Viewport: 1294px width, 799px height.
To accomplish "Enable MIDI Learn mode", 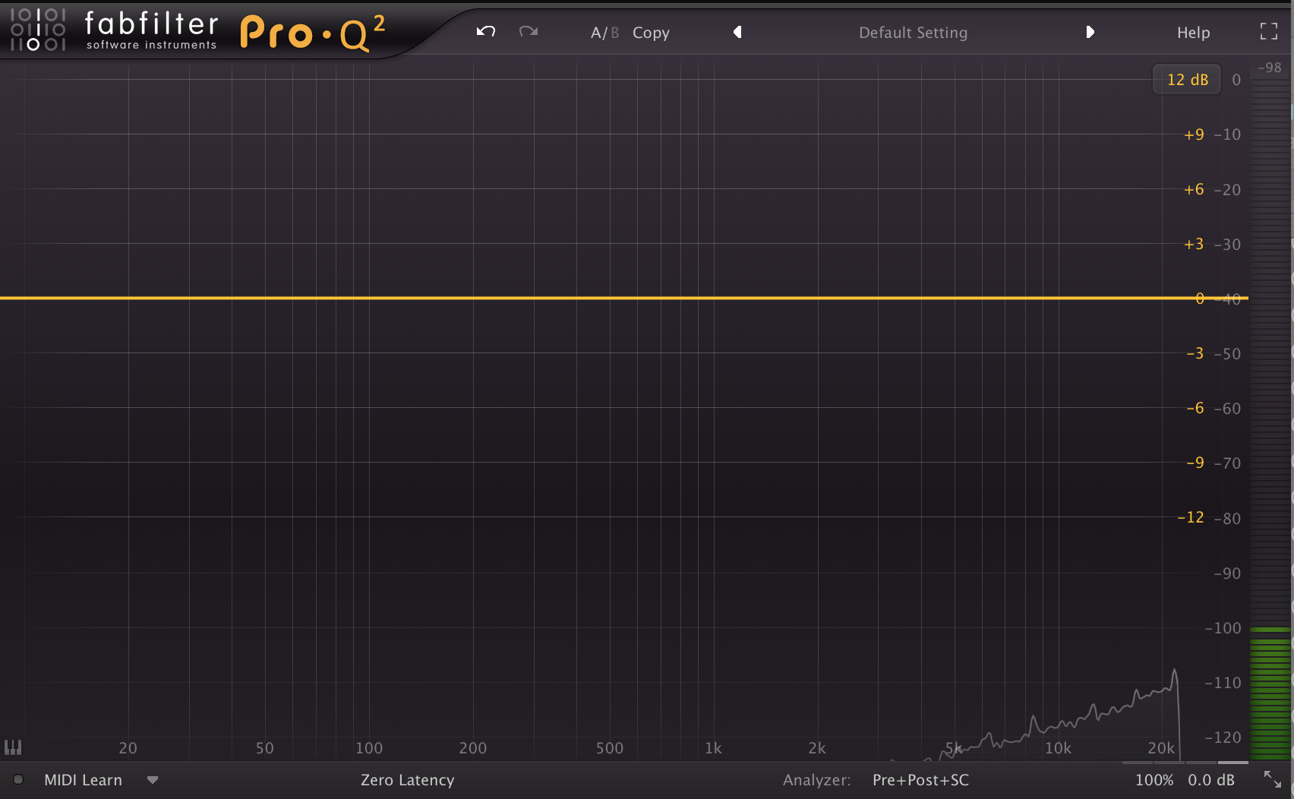I will pos(83,780).
